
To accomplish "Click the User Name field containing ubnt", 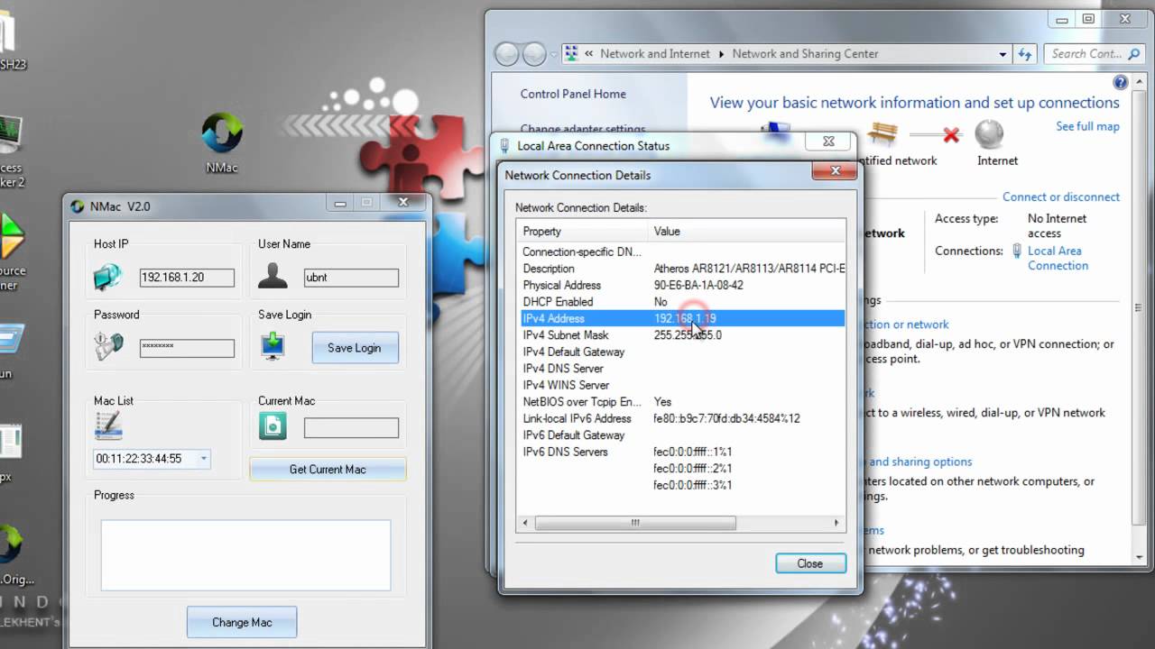I will pyautogui.click(x=351, y=278).
